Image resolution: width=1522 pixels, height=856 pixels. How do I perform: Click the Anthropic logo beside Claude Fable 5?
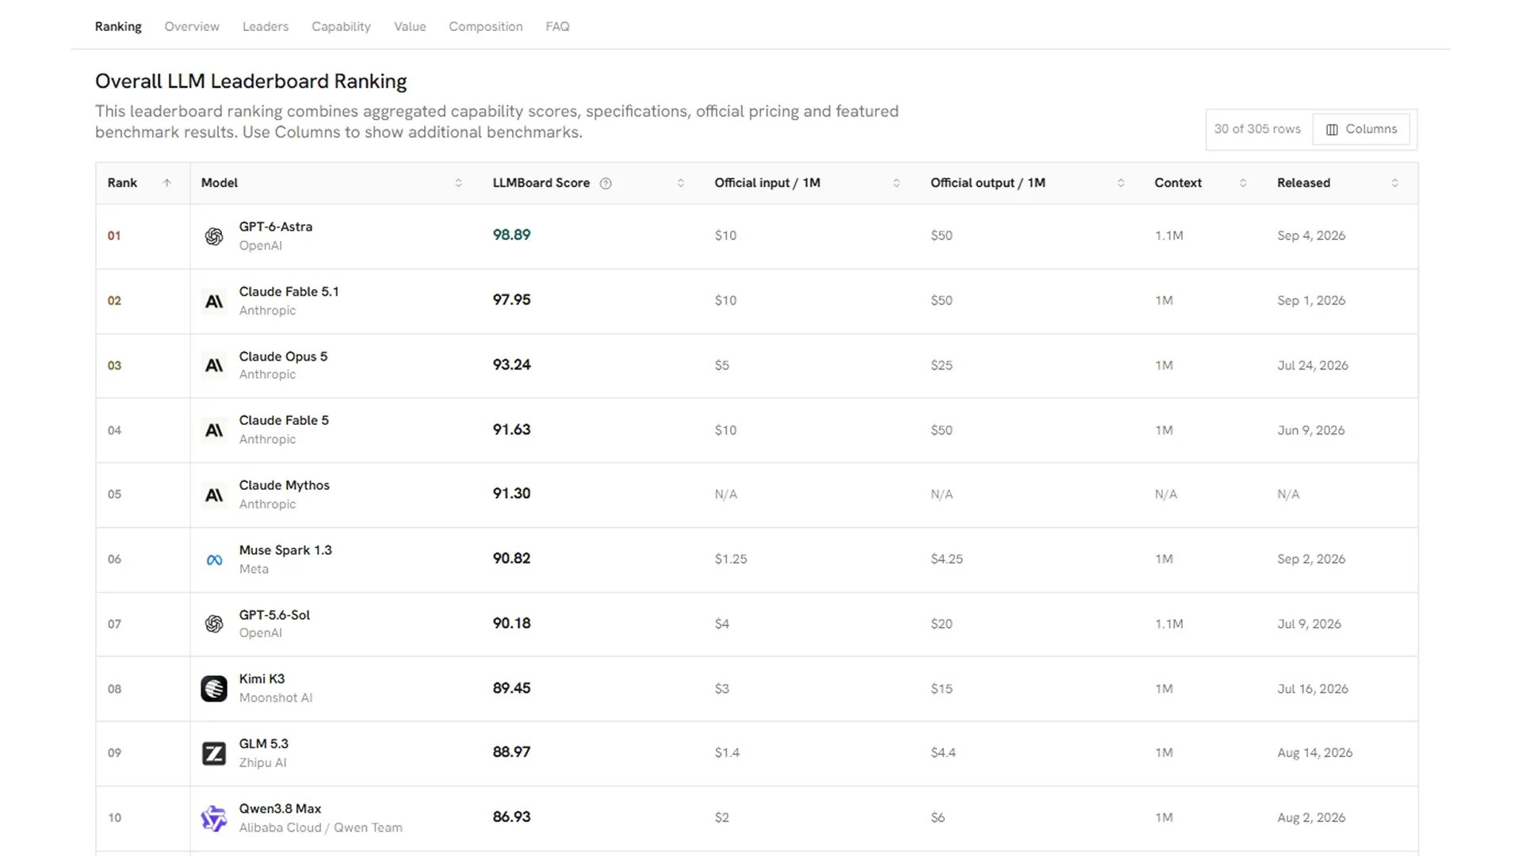click(x=214, y=430)
